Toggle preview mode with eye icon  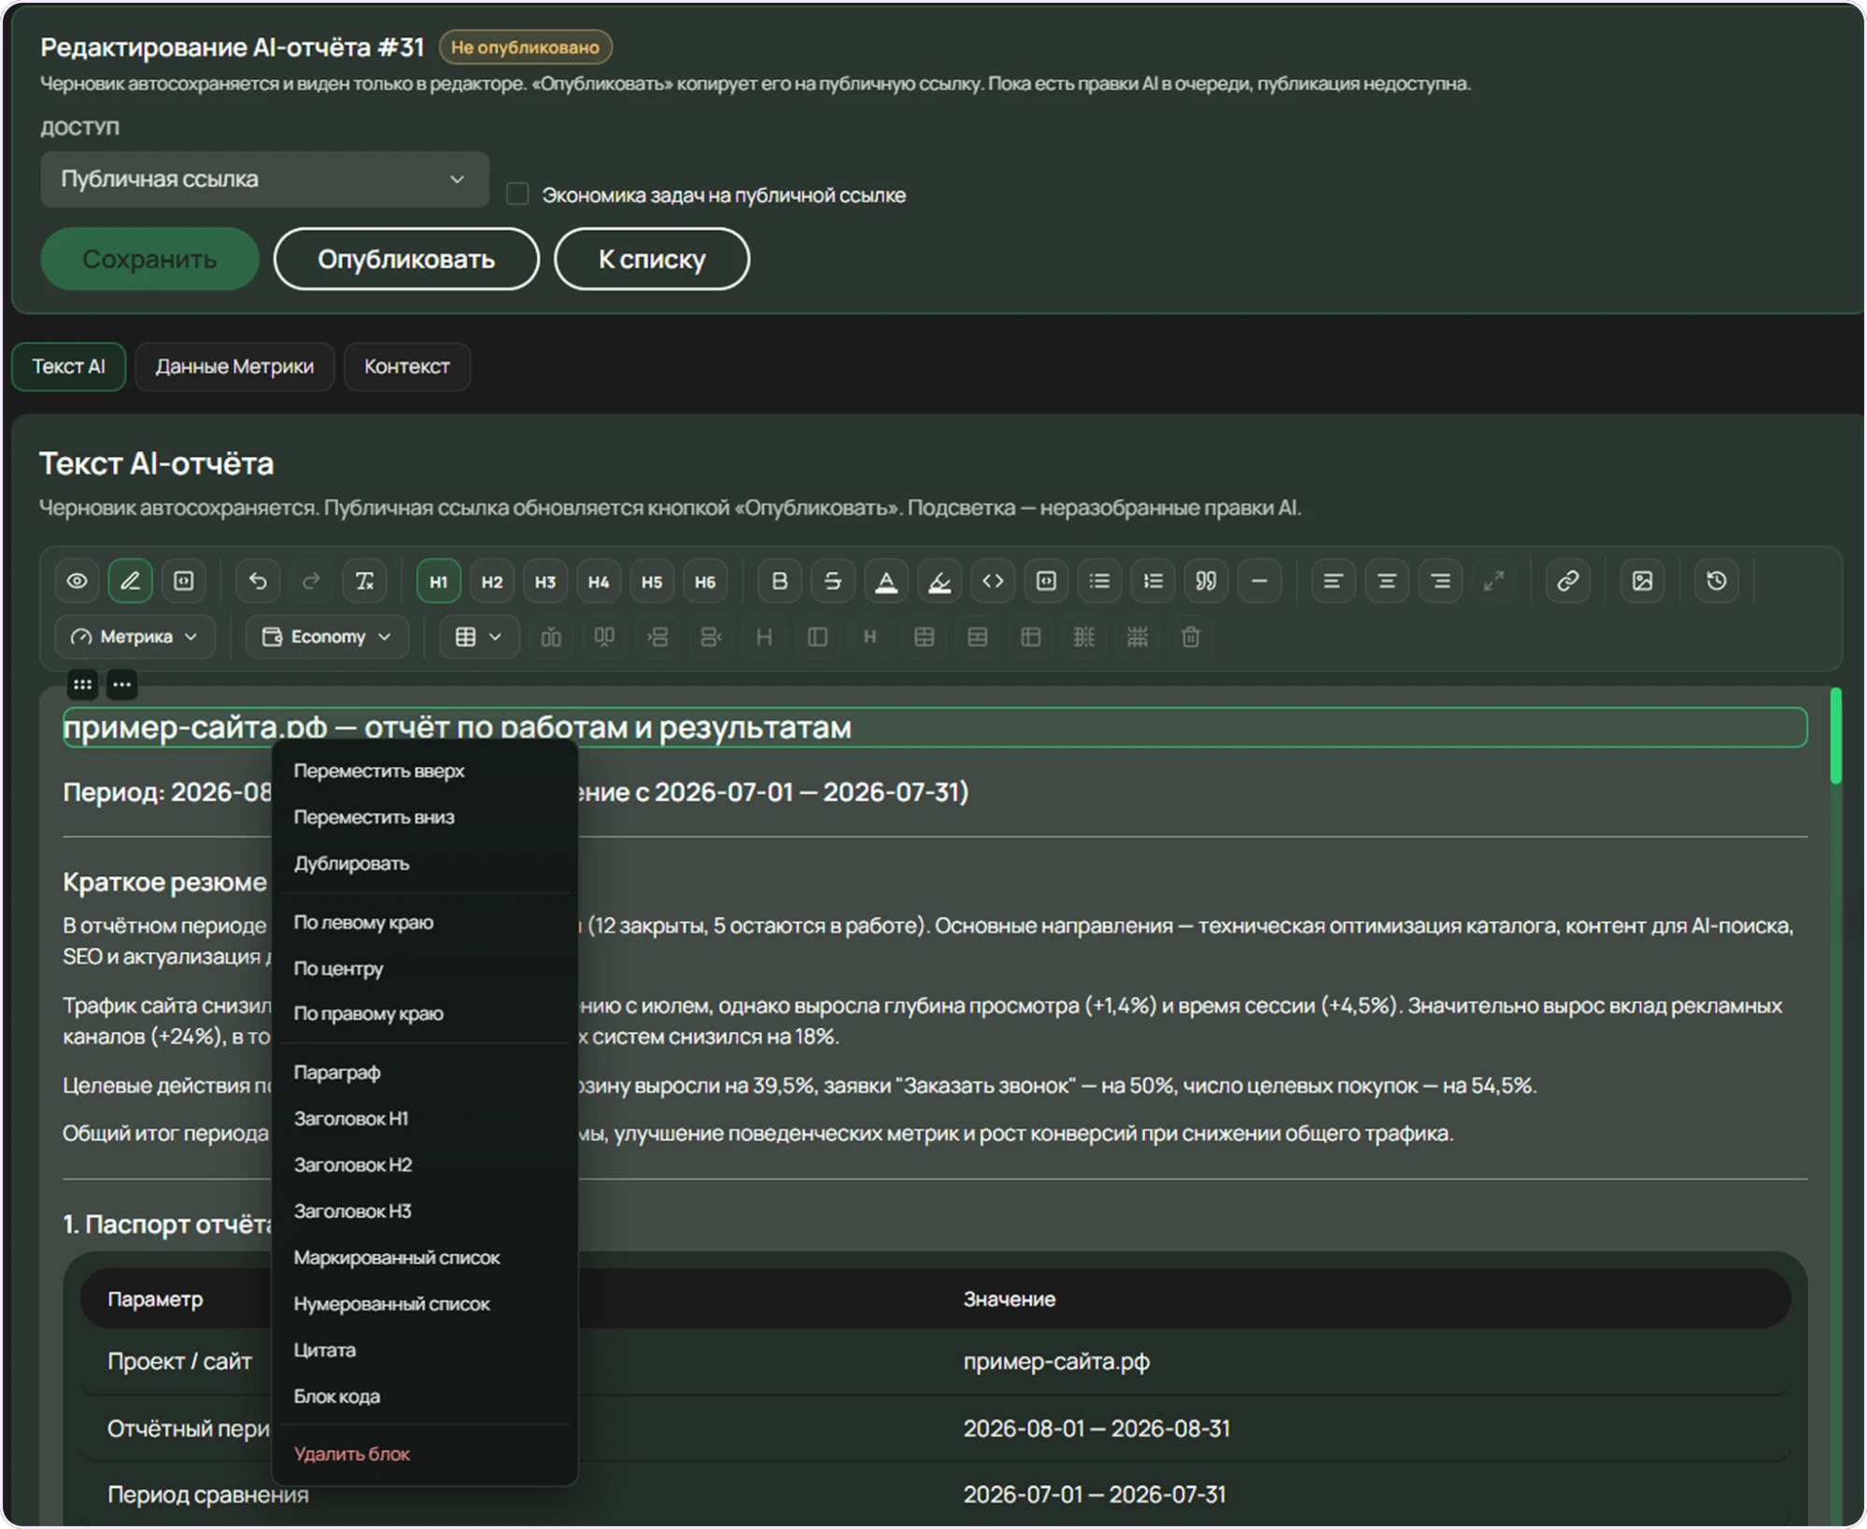pos(78,581)
